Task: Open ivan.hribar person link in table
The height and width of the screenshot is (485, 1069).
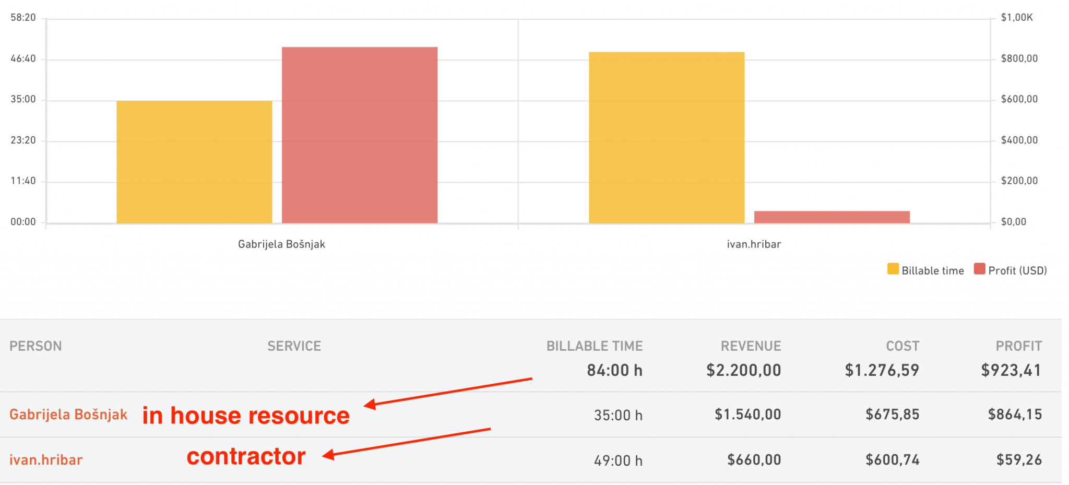Action: (x=46, y=460)
